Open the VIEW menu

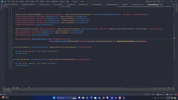pyautogui.click(x=13, y=1)
